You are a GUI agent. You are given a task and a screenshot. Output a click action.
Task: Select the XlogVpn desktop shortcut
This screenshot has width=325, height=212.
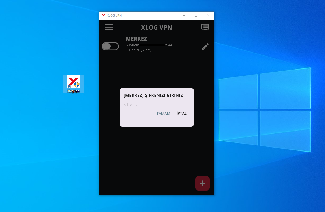coord(73,84)
